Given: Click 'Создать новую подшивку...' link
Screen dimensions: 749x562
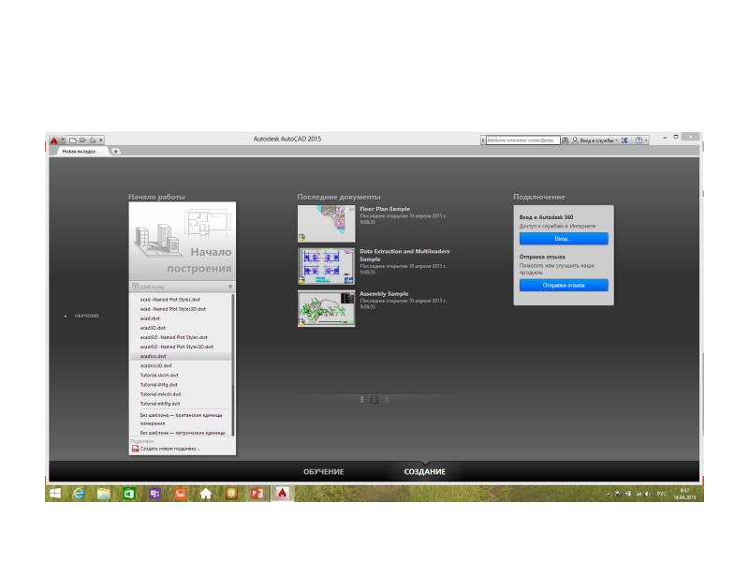Looking at the screenshot, I should point(166,449).
